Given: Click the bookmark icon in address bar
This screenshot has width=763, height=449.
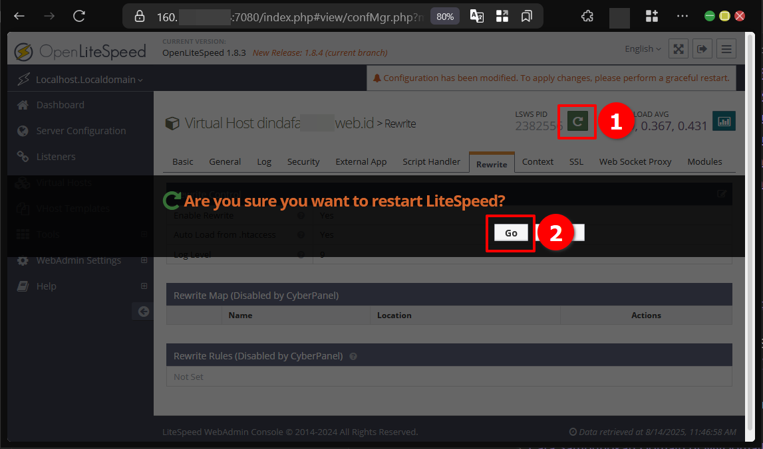Looking at the screenshot, I should point(526,16).
